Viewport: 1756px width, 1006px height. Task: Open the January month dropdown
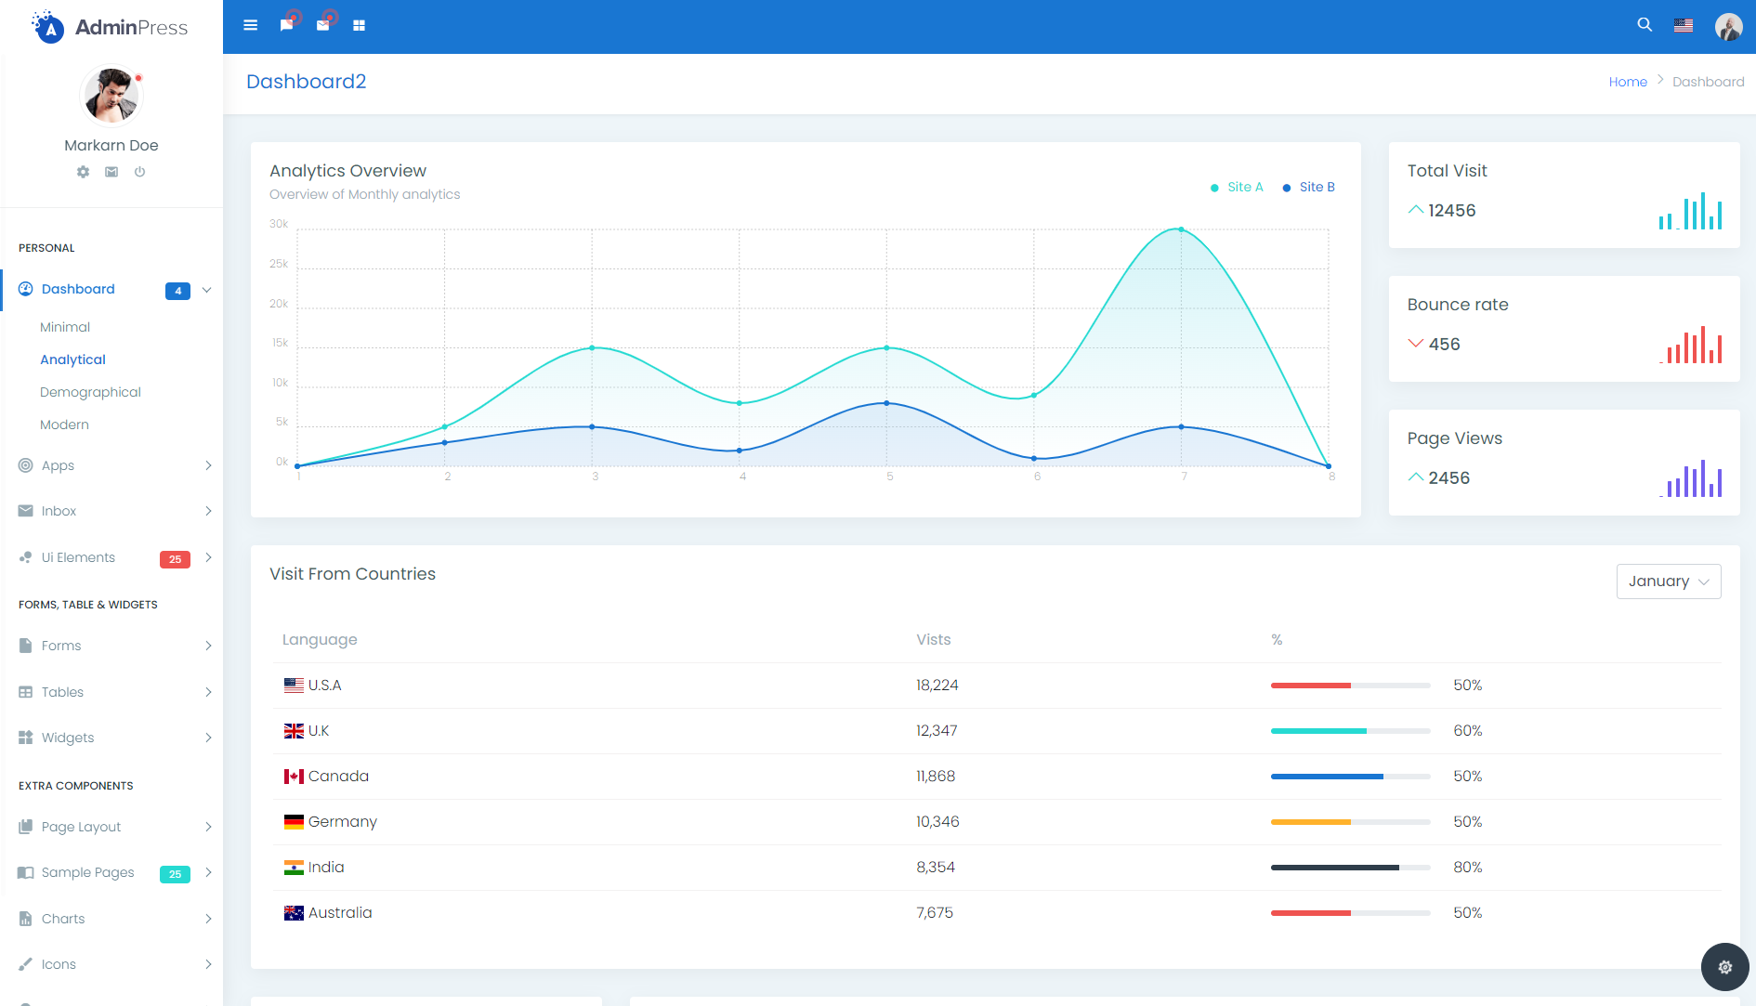(1668, 581)
